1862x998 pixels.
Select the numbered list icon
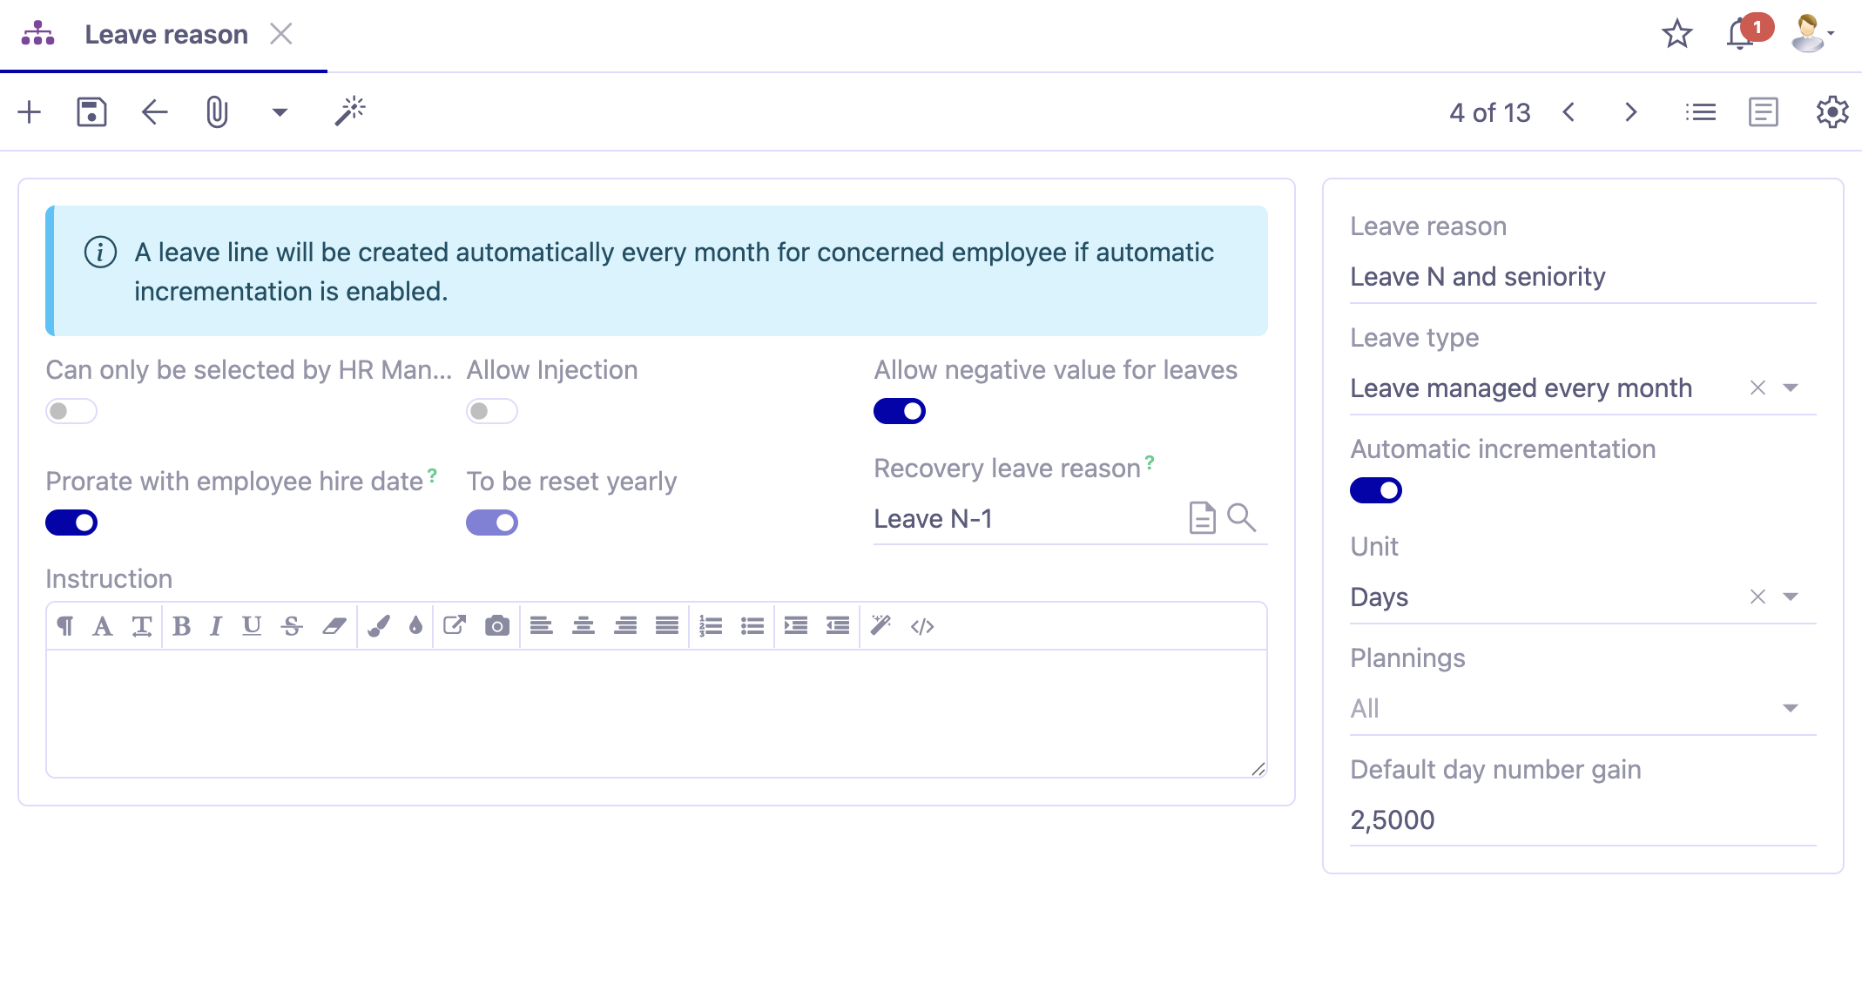coord(711,625)
